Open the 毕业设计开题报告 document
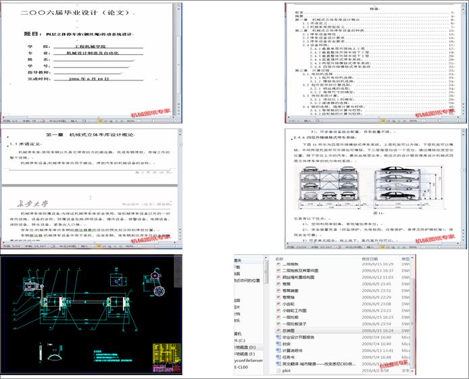 298,337
